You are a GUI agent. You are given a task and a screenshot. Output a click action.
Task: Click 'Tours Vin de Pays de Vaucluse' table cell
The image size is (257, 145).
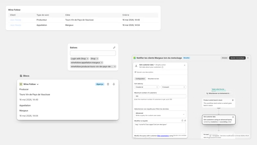pos(79,20)
